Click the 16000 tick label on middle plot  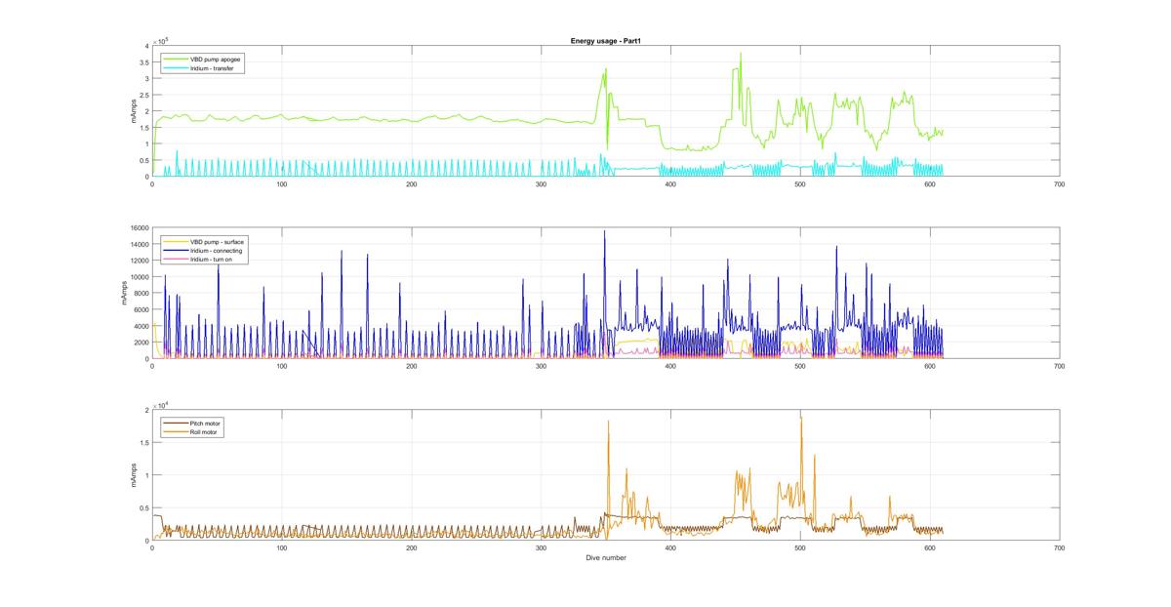tap(139, 228)
